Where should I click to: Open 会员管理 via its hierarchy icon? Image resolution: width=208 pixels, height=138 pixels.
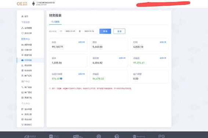[22, 28]
